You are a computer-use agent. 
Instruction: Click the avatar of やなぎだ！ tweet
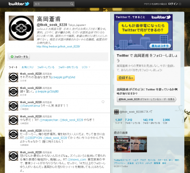13,120
